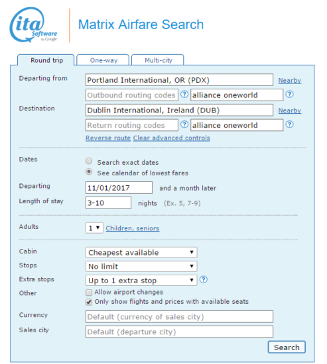Viewport: 327px width, 364px height.
Task: Click the Departing date input field
Action: pos(119,188)
